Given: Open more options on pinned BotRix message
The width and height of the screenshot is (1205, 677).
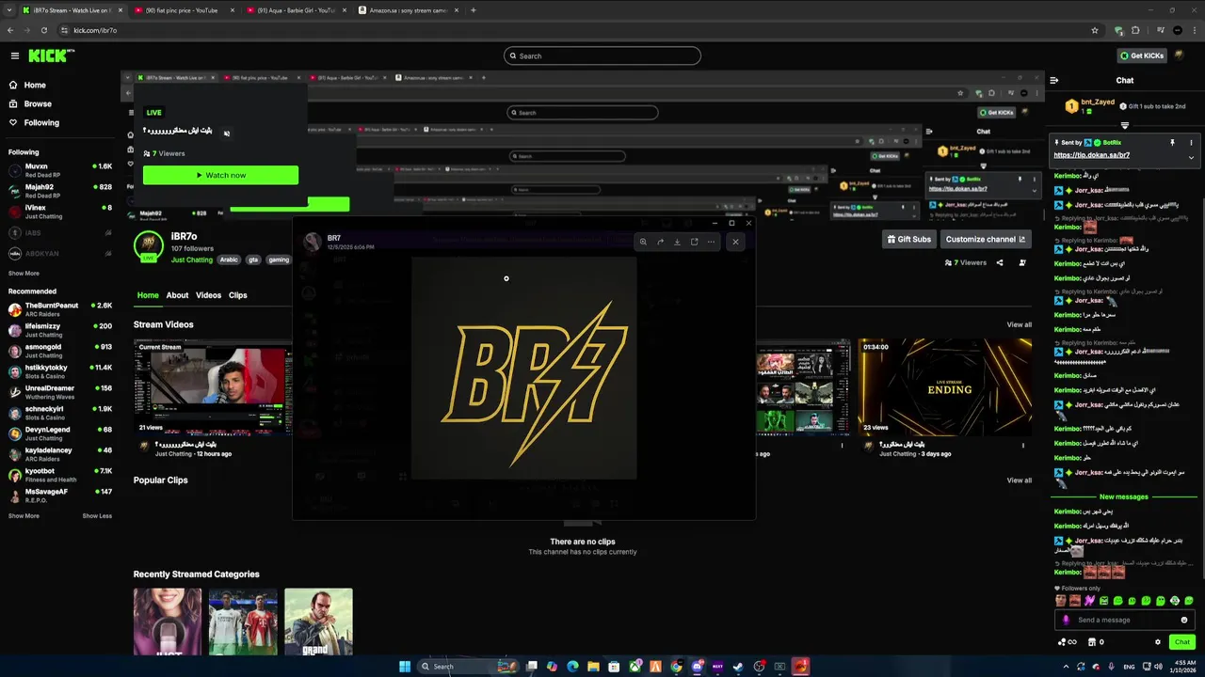Looking at the screenshot, I should pyautogui.click(x=1191, y=143).
